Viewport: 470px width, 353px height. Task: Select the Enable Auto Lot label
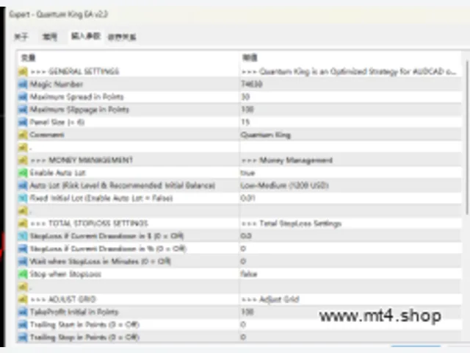(x=57, y=173)
